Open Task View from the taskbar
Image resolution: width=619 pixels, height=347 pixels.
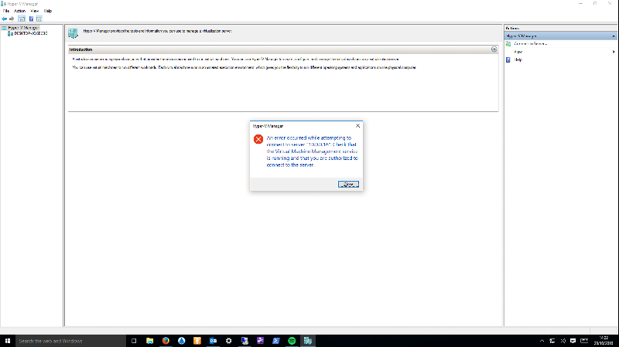click(x=134, y=341)
